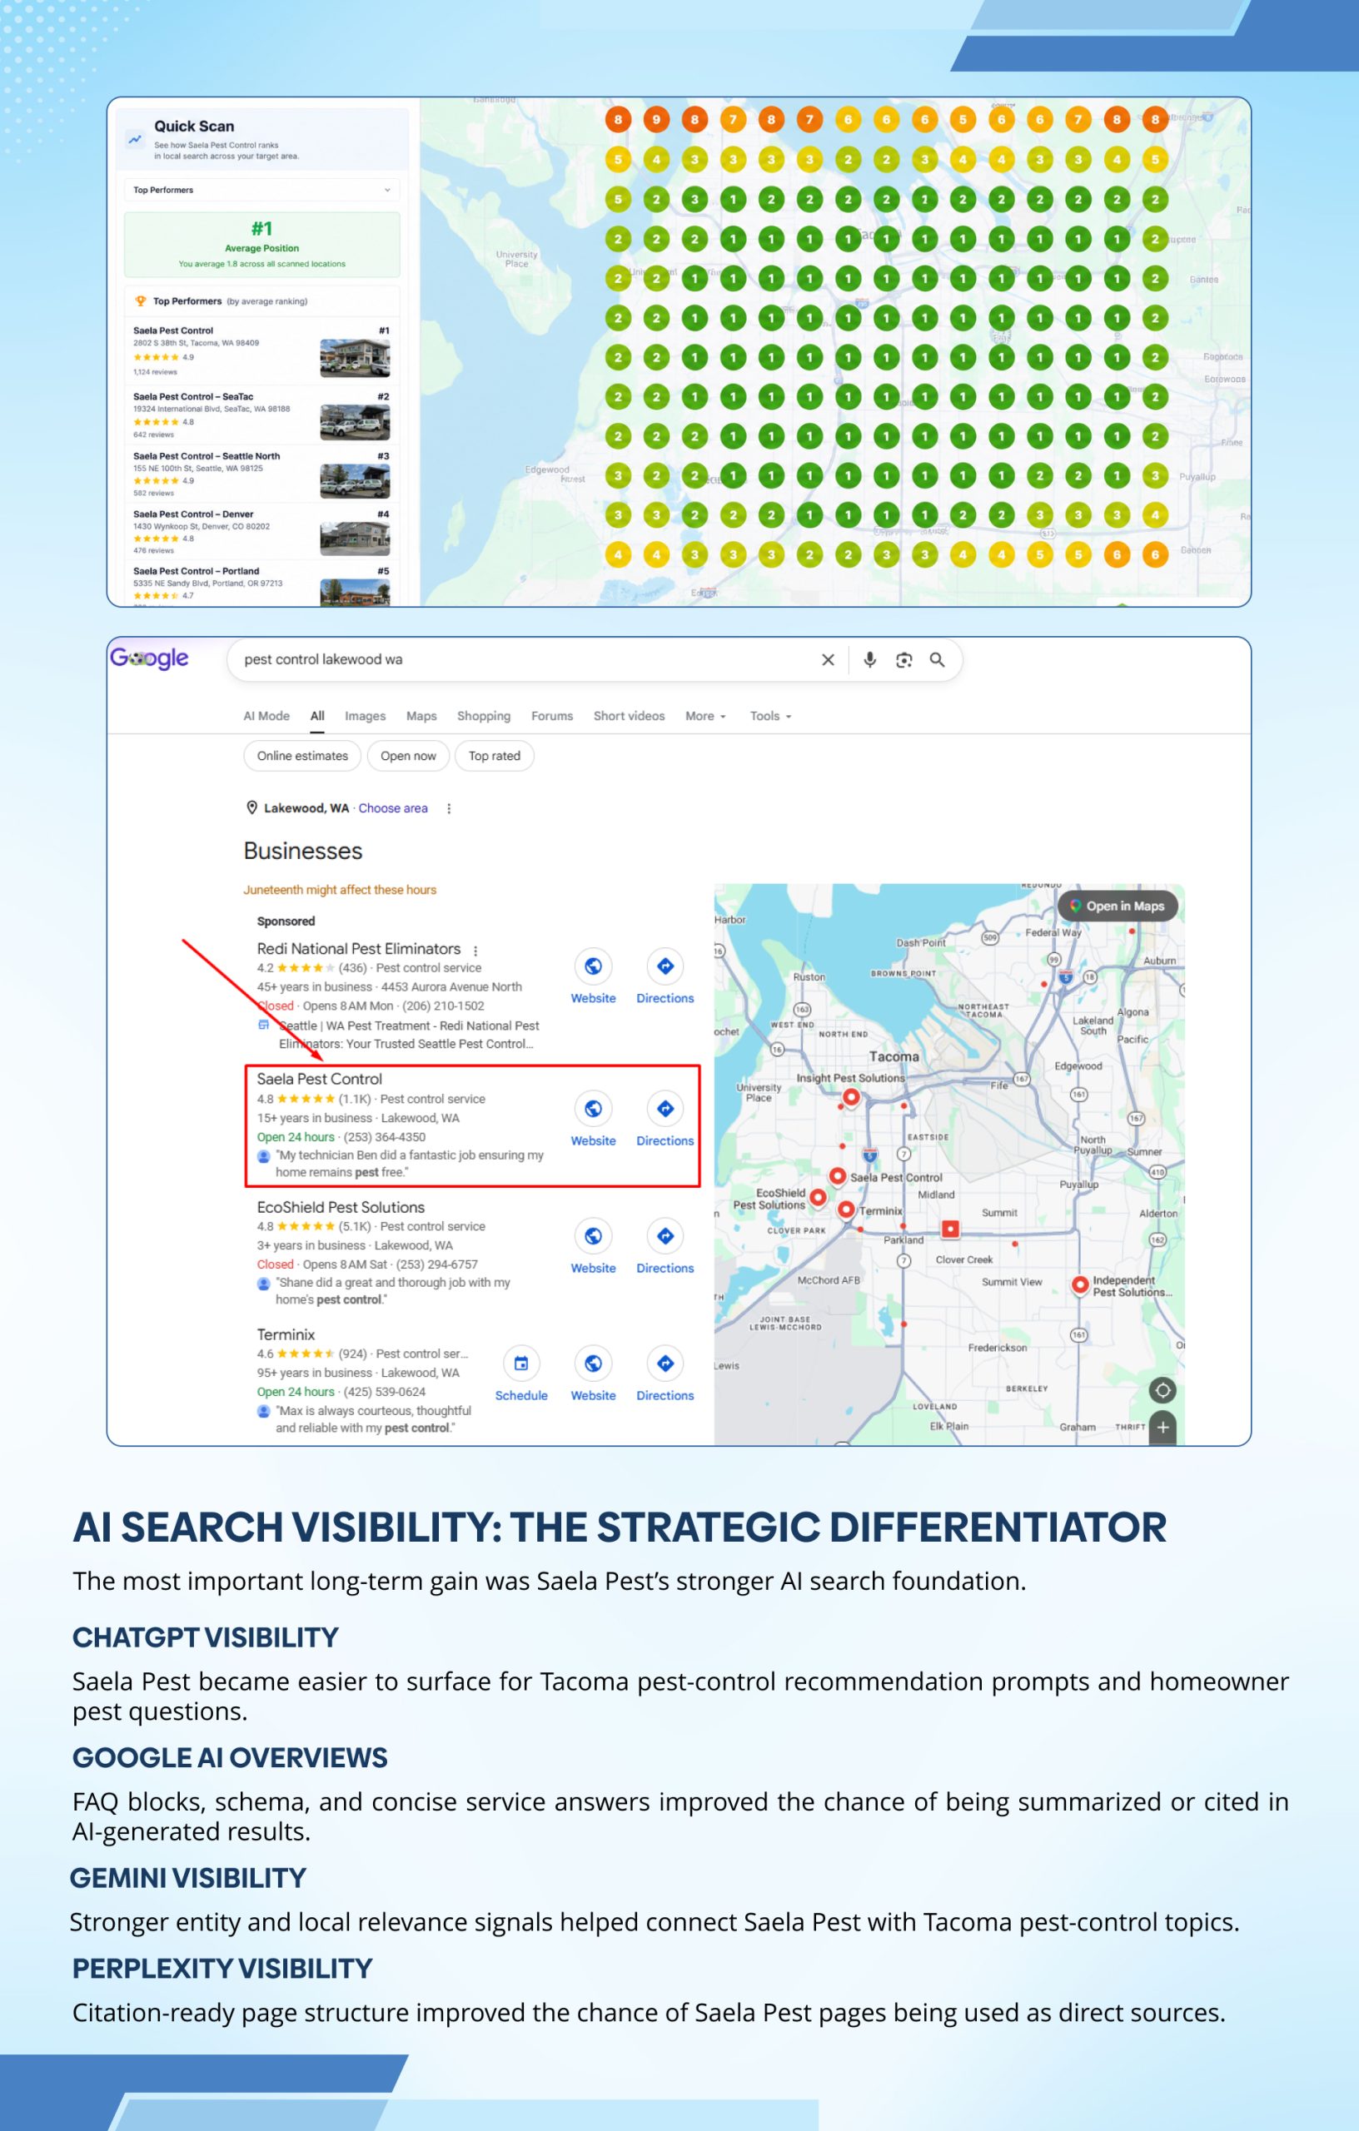This screenshot has width=1359, height=2131.
Task: Open the three-dot menu next to Choose area
Action: [x=449, y=808]
